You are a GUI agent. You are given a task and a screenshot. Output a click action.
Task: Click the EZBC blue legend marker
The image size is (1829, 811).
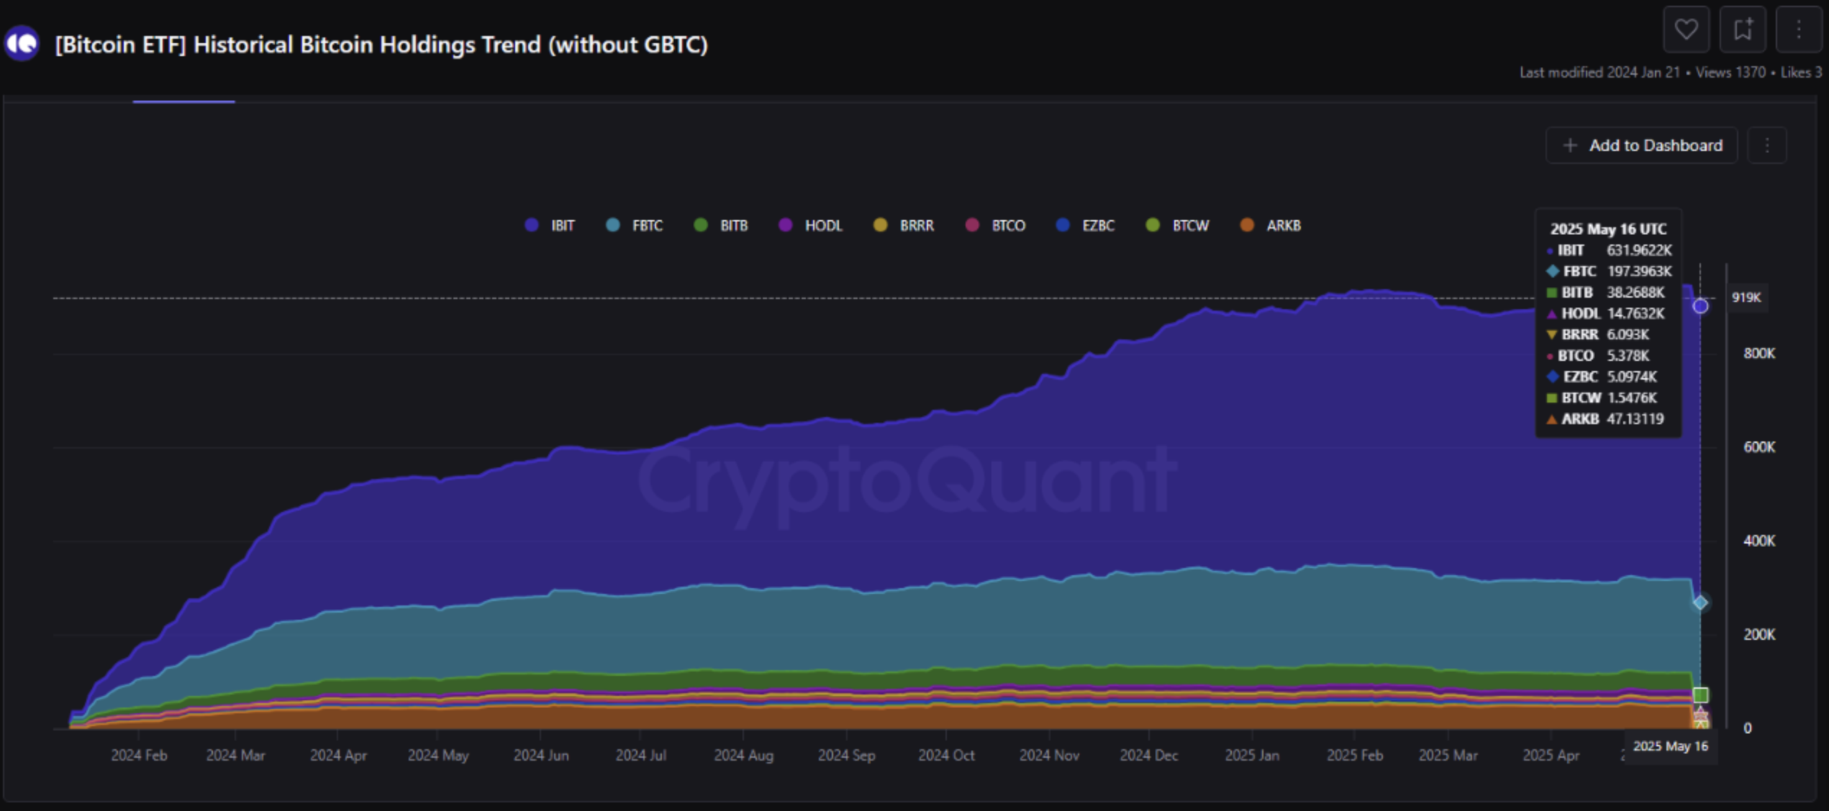pos(1063,225)
